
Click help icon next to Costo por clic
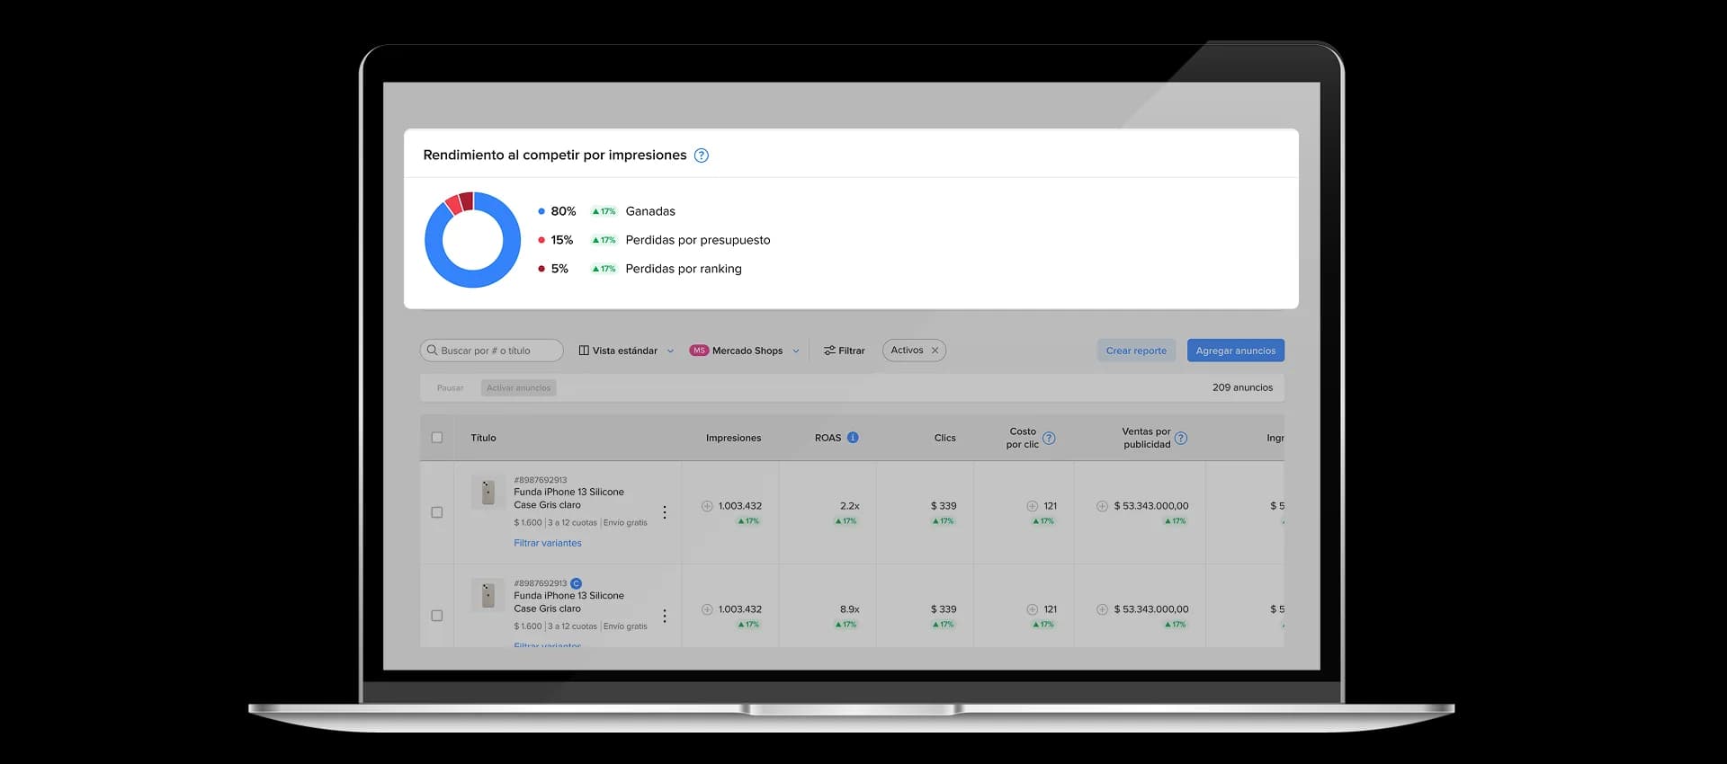point(1049,439)
